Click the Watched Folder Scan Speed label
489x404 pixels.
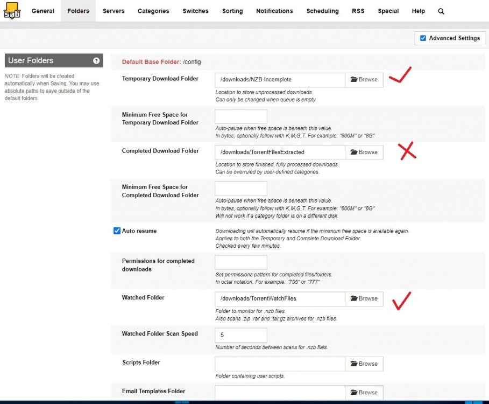pyautogui.click(x=160, y=334)
